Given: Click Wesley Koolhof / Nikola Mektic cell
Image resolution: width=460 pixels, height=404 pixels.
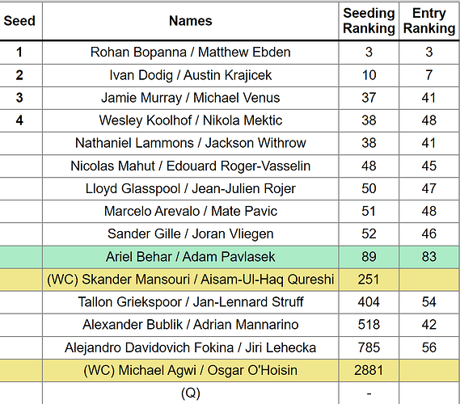Looking at the screenshot, I should click(191, 120).
